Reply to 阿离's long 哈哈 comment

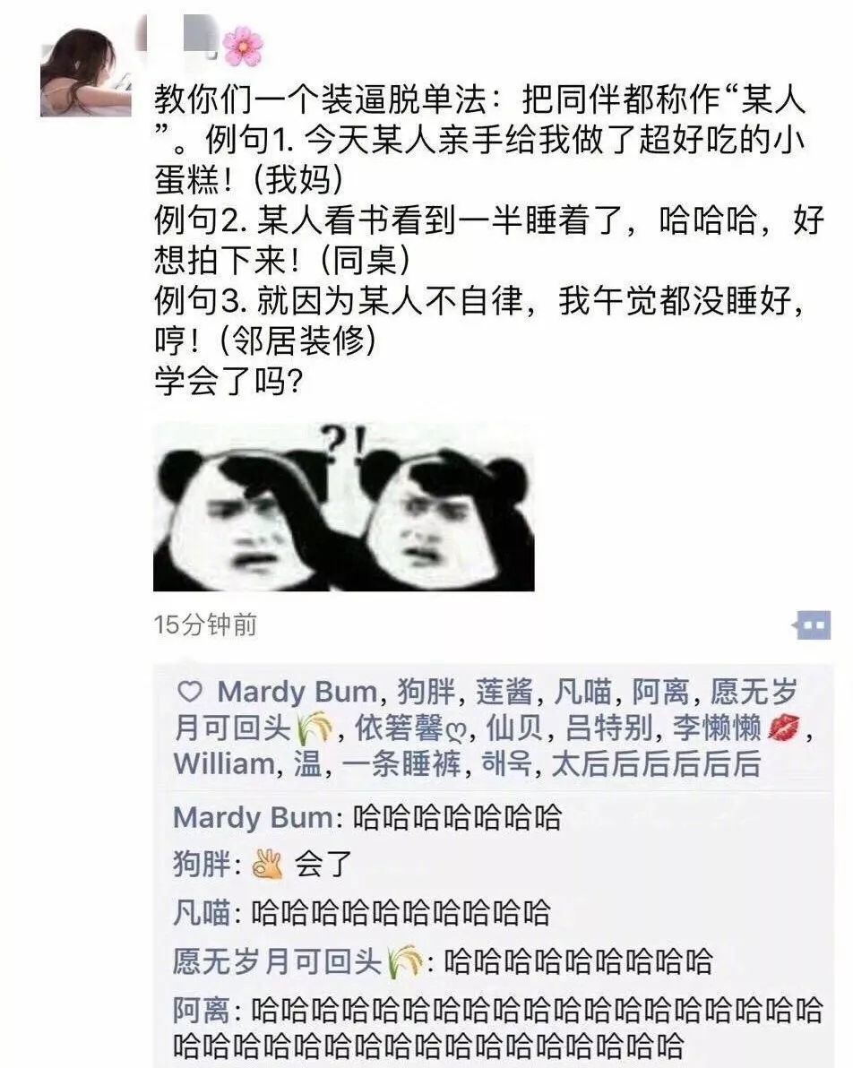[x=498, y=1027]
